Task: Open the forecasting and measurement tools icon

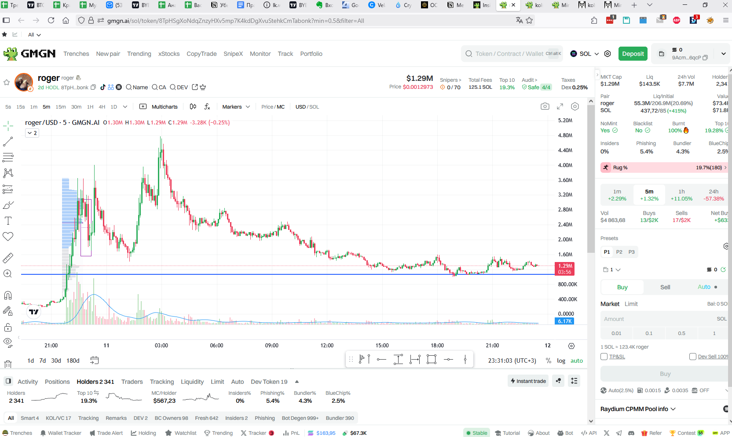Action: coord(8,189)
